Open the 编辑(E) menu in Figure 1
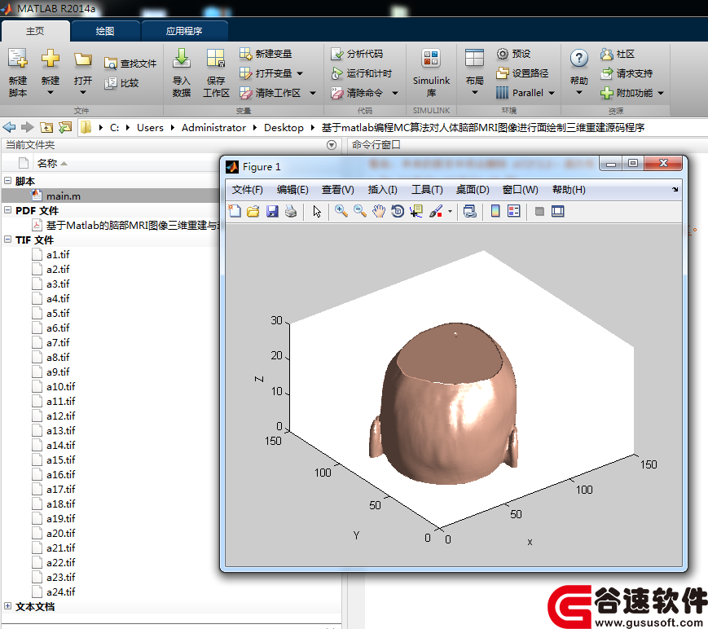 pos(292,190)
